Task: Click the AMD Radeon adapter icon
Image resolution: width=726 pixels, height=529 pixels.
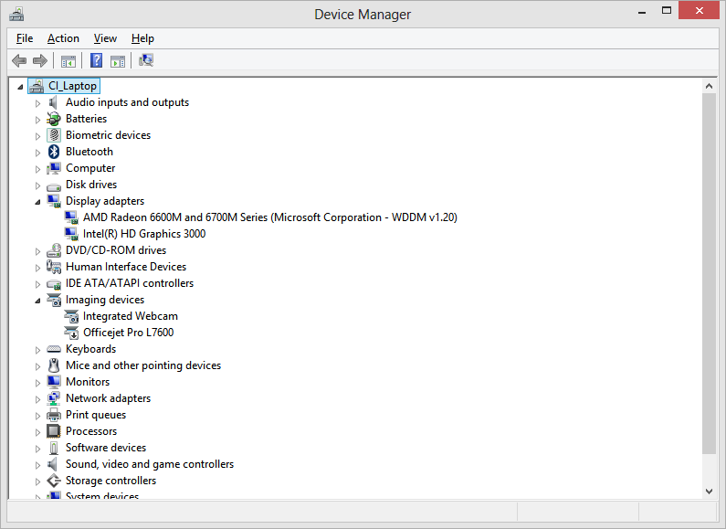Action: click(x=71, y=217)
